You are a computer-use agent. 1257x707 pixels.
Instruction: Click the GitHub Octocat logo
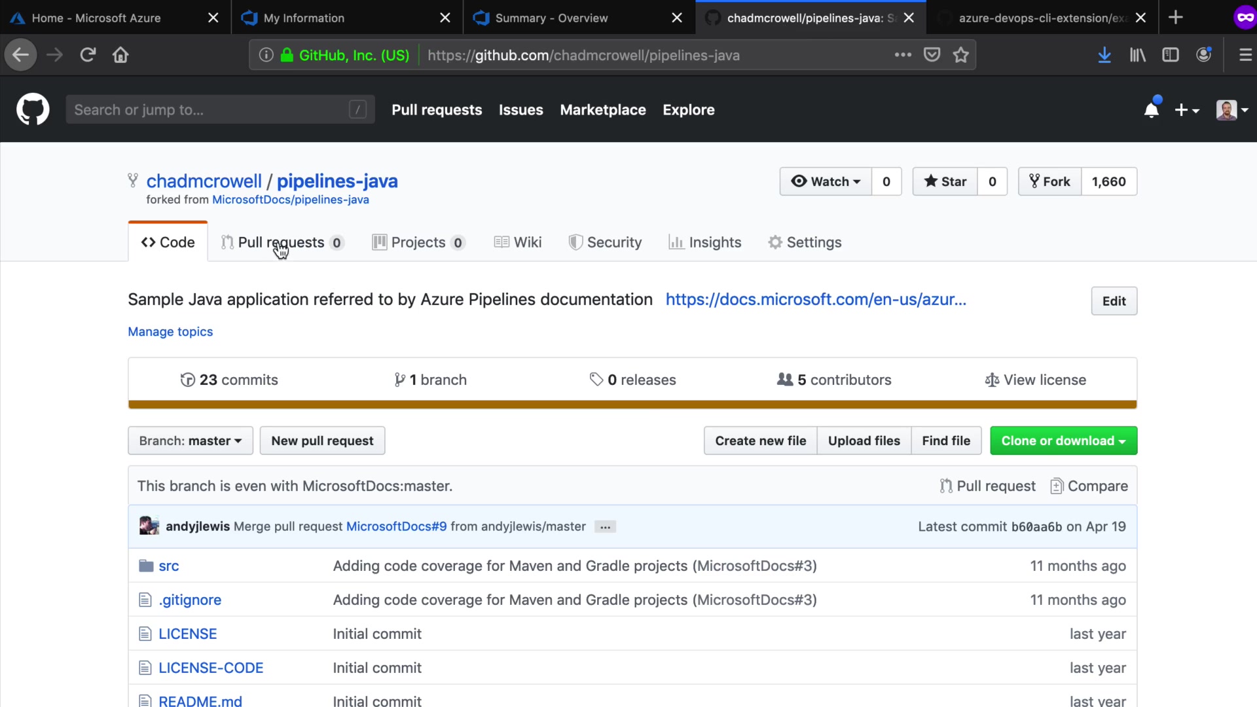(33, 109)
